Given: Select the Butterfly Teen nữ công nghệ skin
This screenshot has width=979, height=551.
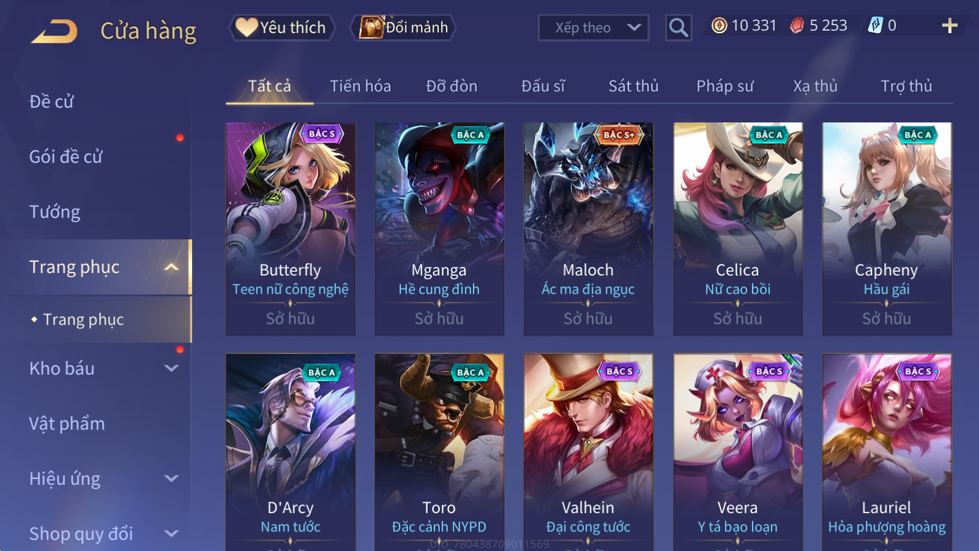Looking at the screenshot, I should click(291, 229).
